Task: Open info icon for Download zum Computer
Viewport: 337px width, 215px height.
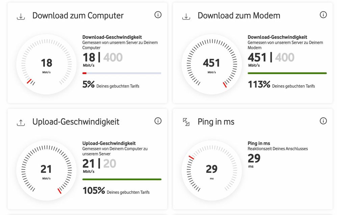Action: 158,15
